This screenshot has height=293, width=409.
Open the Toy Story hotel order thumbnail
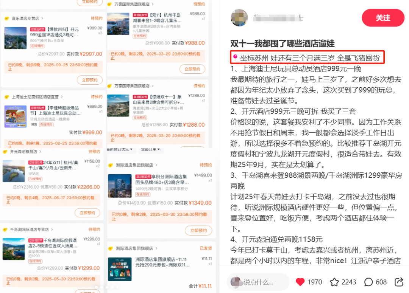click(x=16, y=116)
